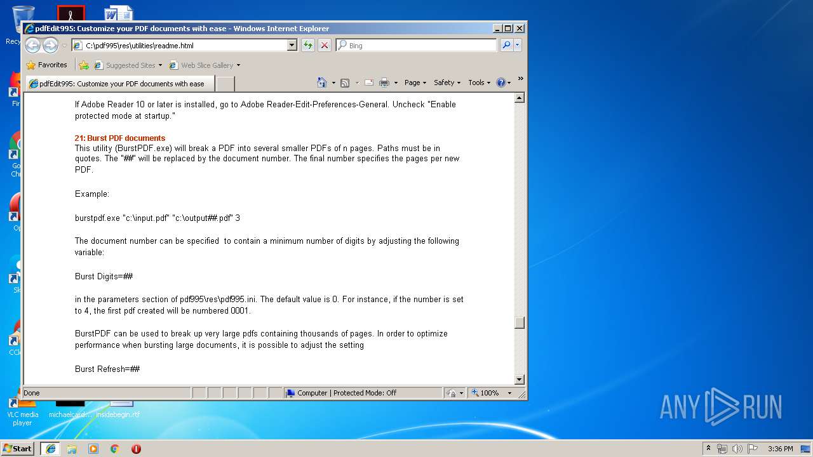
Task: Show hidden tray icons arrow
Action: click(x=708, y=449)
